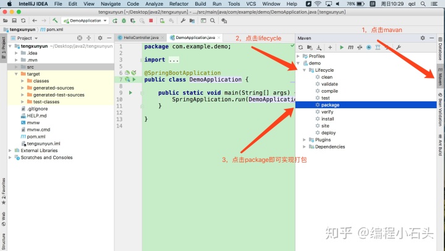This screenshot has width=445, height=251.
Task: Open the Project panel gear options
Action: pos(100,38)
